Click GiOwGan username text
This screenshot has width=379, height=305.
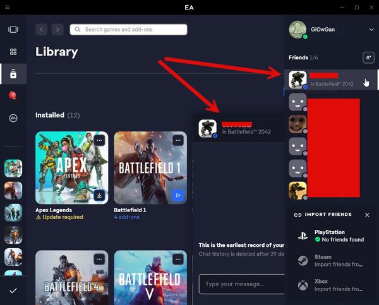(x=323, y=30)
